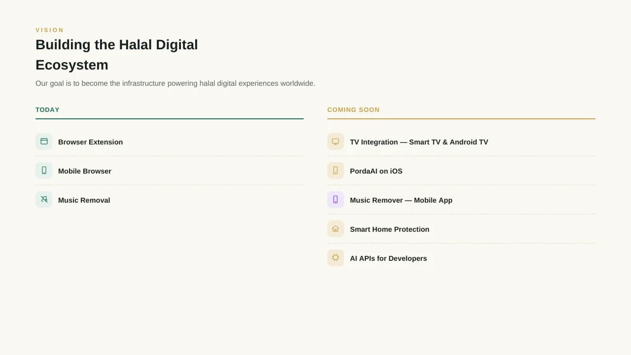Image resolution: width=631 pixels, height=355 pixels.
Task: Open the Mobile Browser item
Action: [x=170, y=171]
